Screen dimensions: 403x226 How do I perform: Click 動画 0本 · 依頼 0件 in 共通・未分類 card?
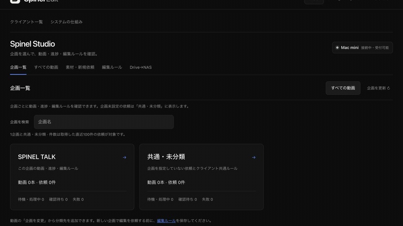[166, 182]
